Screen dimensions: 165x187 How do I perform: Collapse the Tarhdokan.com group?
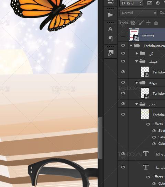click(131, 46)
